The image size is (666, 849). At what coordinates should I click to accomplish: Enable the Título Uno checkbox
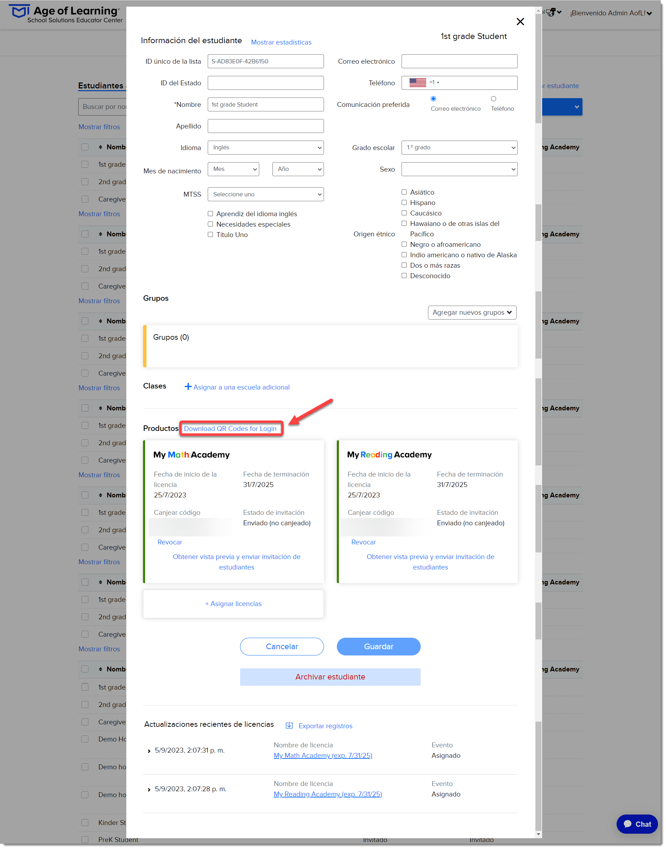210,234
